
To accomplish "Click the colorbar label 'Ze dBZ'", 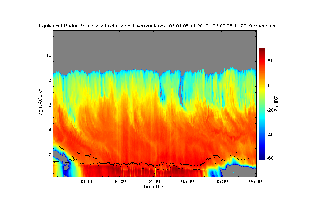I will pyautogui.click(x=277, y=104).
